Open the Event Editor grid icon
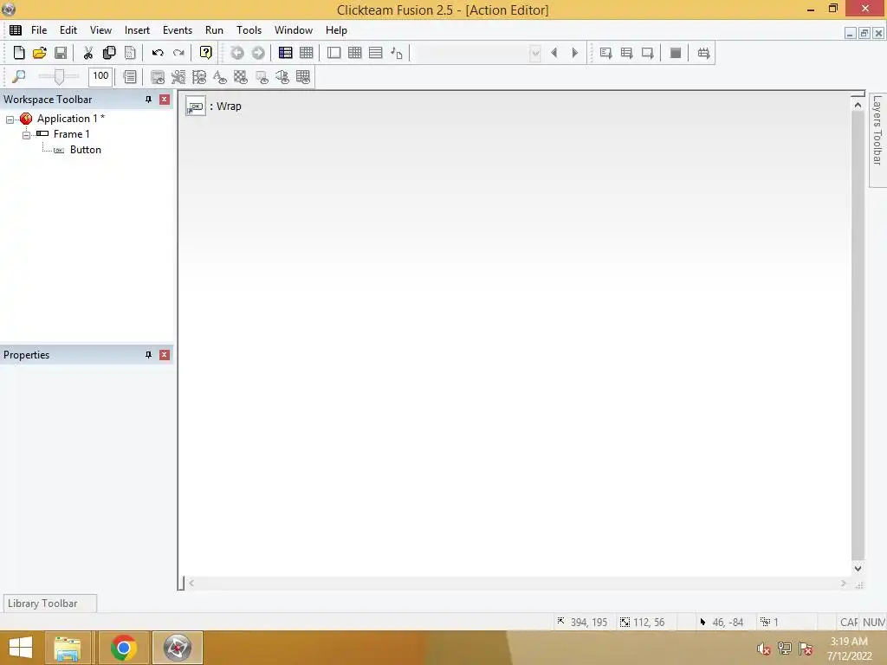 point(354,53)
